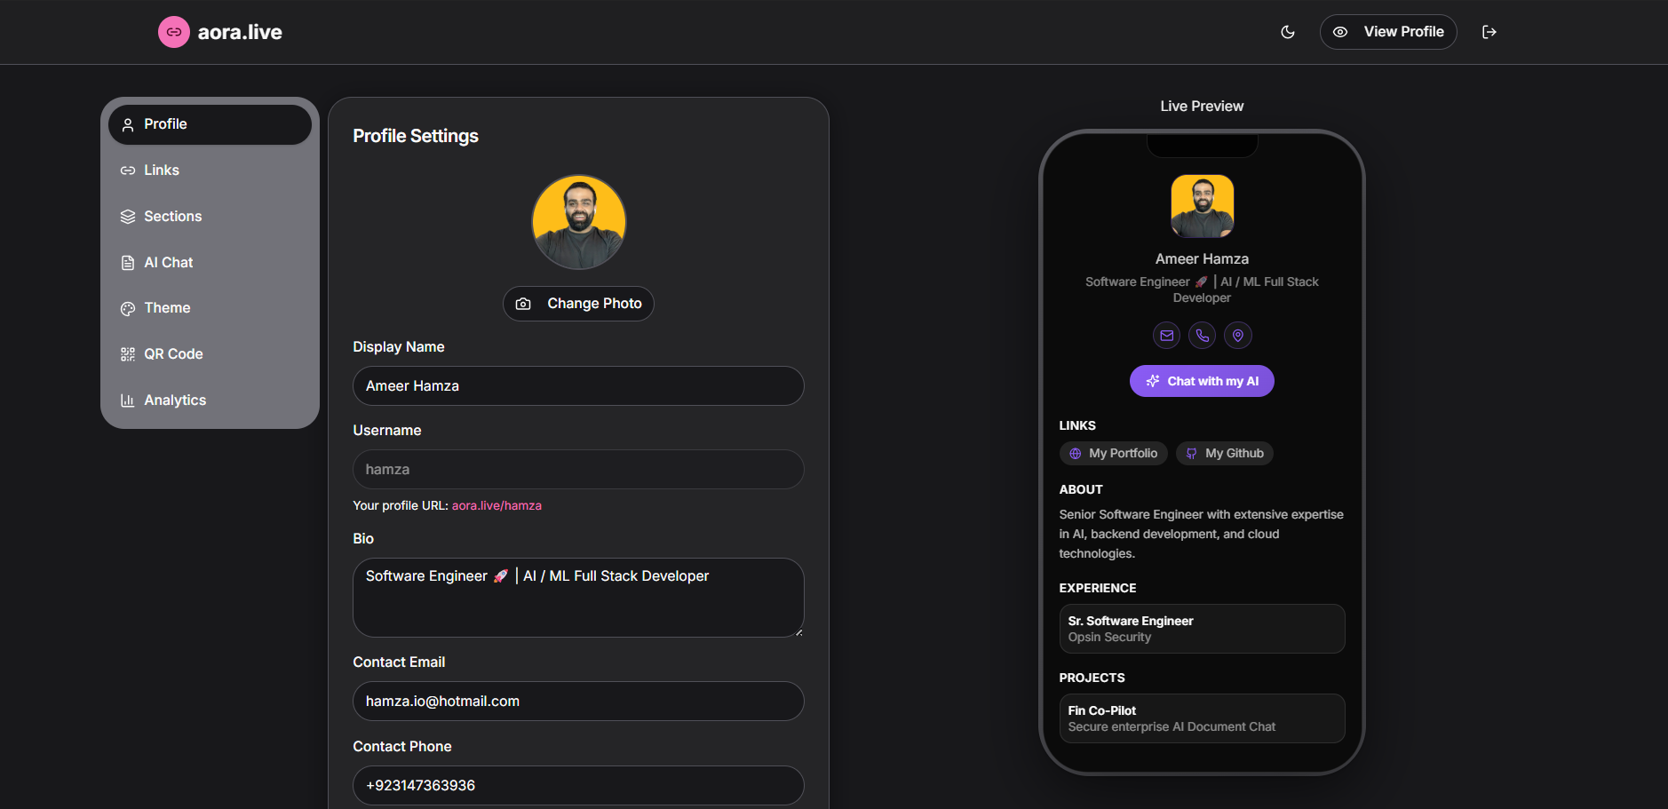Viewport: 1668px width, 809px height.
Task: Open the aora.live/hamza profile URL link
Action: point(496,504)
